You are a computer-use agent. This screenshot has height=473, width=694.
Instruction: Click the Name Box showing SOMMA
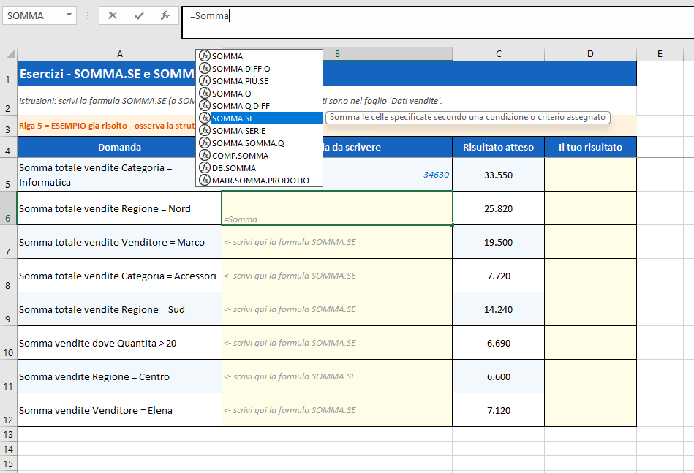click(34, 16)
